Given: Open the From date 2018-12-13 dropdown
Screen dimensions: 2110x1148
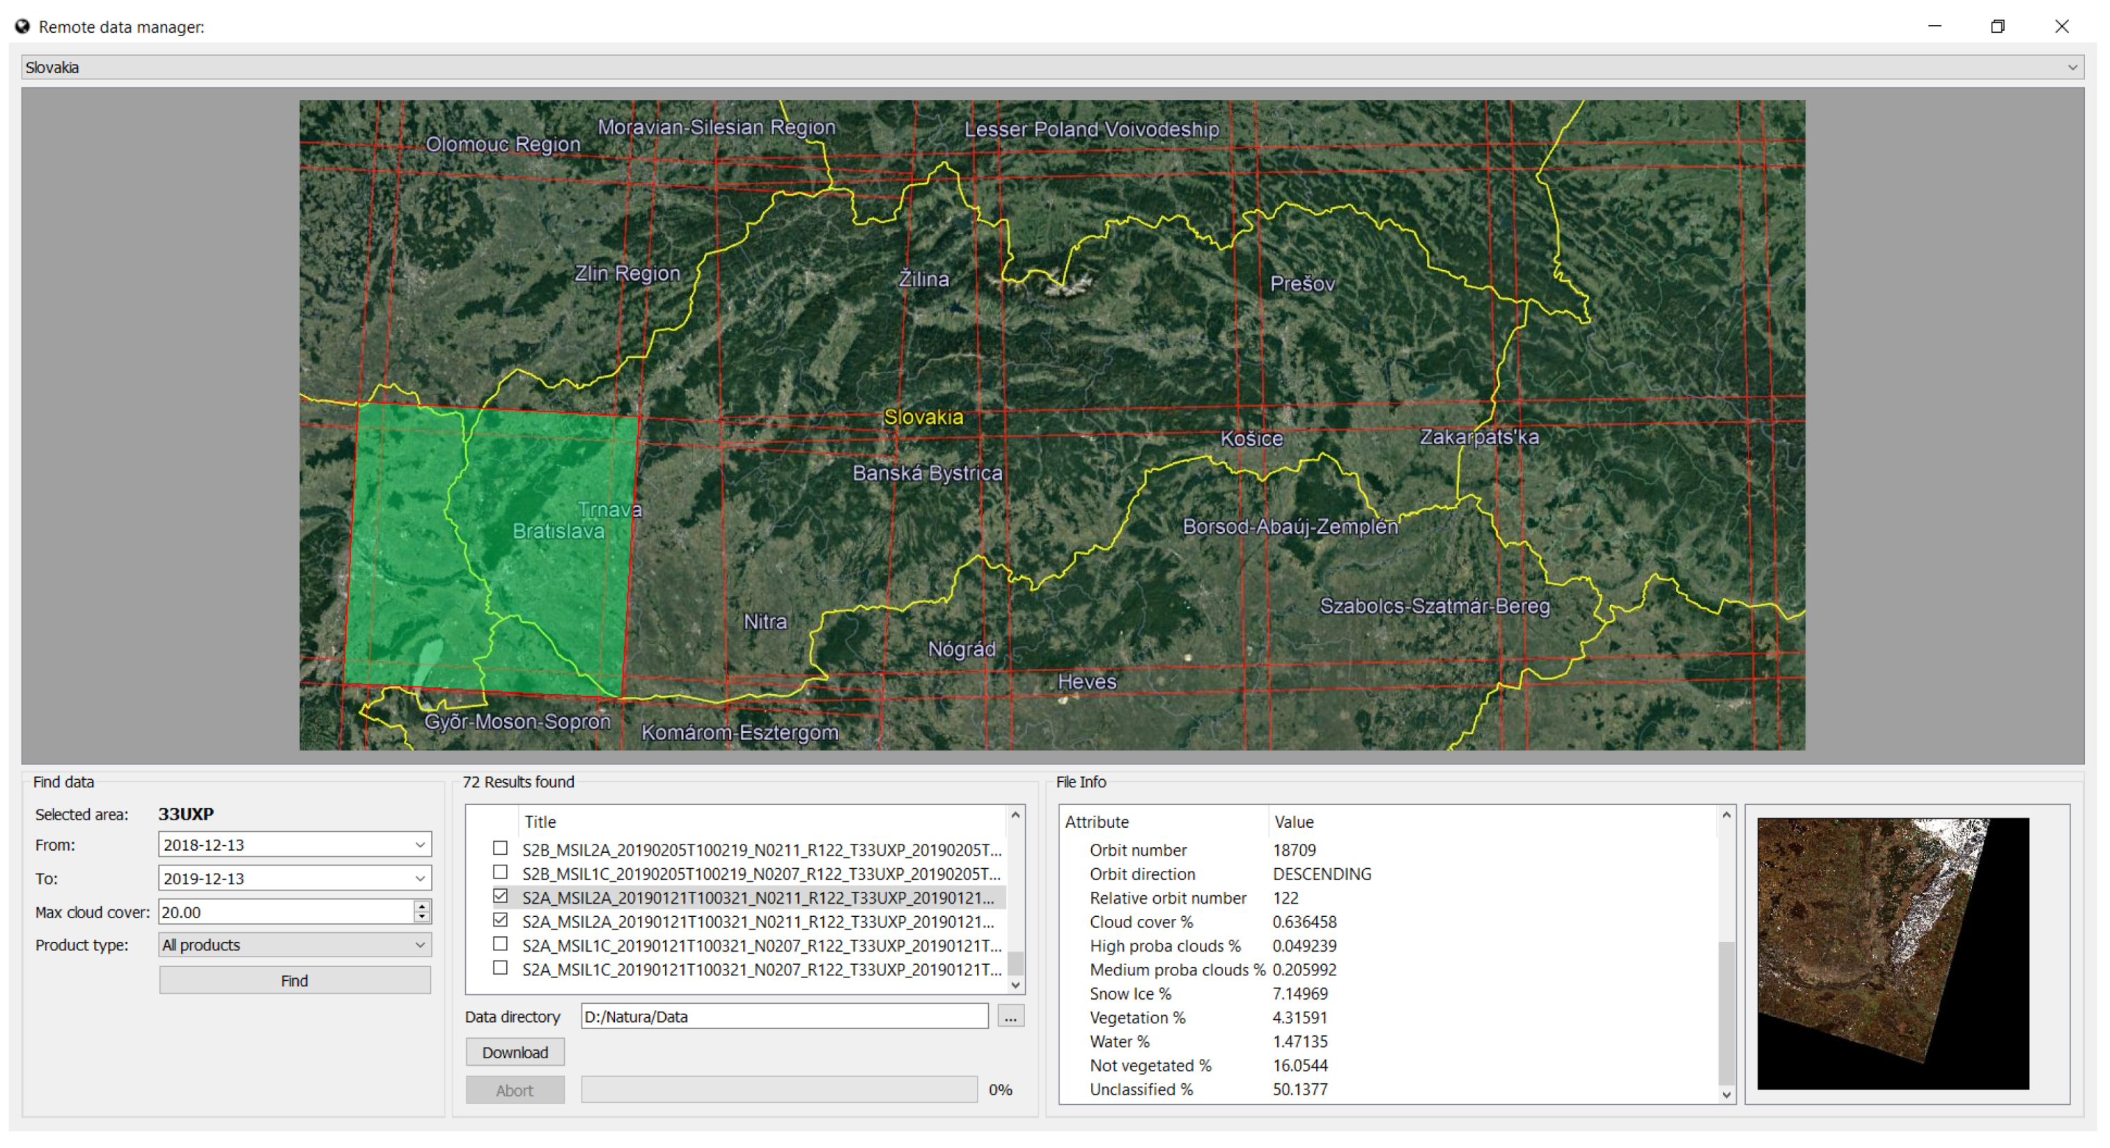Looking at the screenshot, I should (x=419, y=844).
